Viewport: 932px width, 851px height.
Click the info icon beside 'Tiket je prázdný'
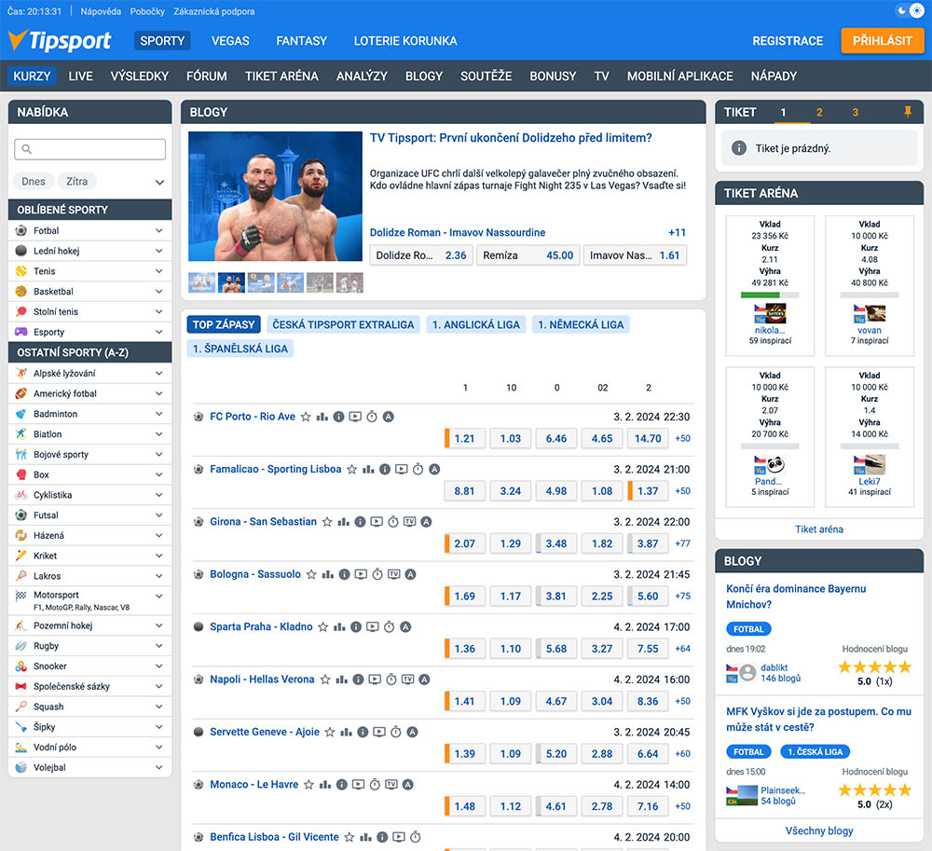click(739, 148)
